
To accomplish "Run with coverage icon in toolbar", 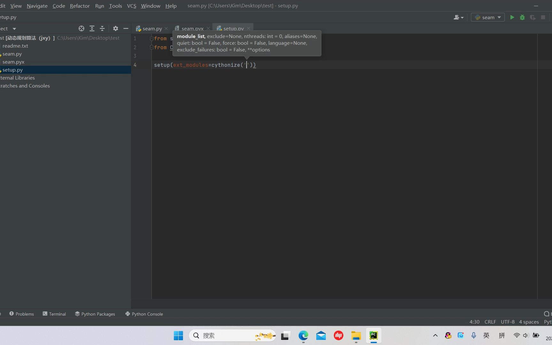I will coord(533,17).
